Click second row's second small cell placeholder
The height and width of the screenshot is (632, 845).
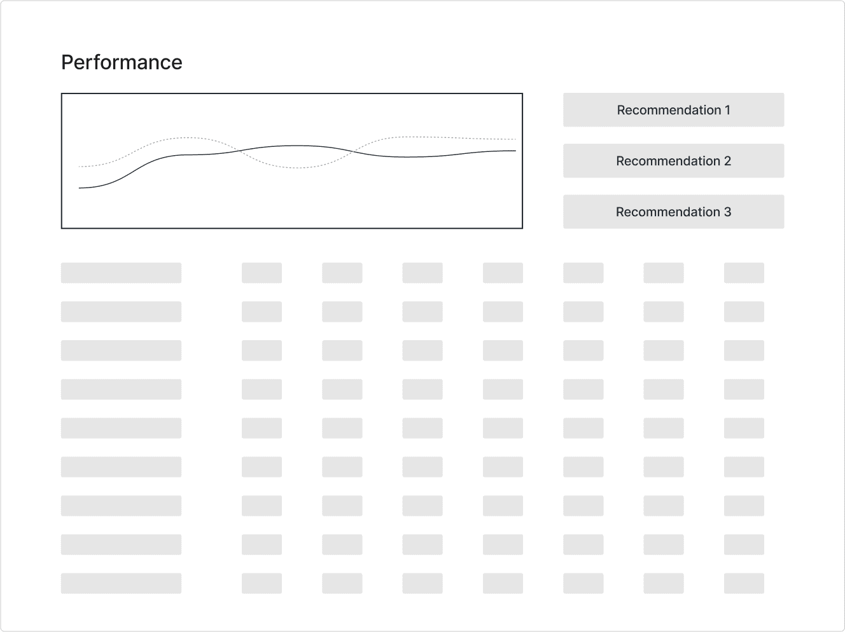(x=342, y=312)
